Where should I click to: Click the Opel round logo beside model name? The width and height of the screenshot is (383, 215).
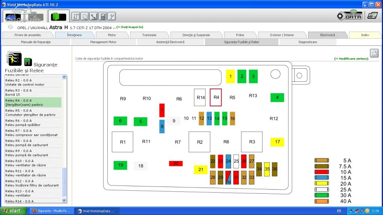(10, 27)
